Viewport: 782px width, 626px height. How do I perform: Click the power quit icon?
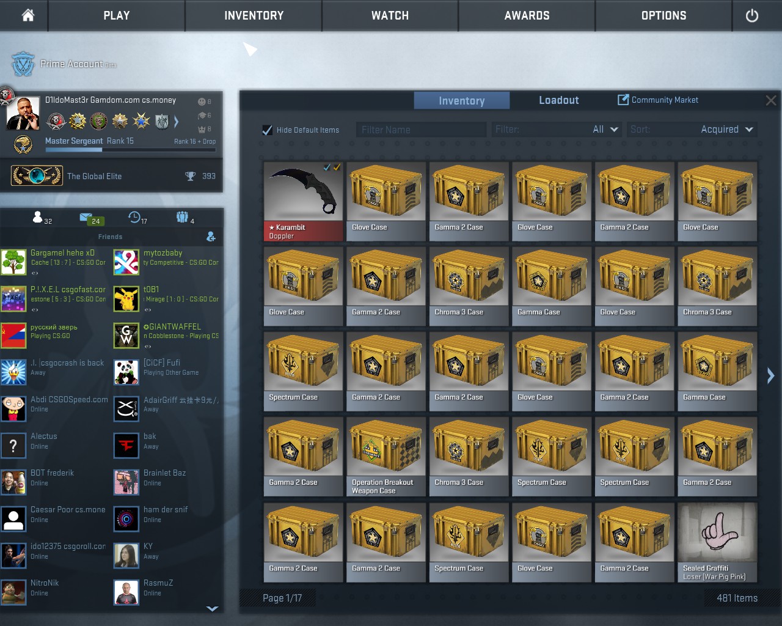click(x=752, y=15)
